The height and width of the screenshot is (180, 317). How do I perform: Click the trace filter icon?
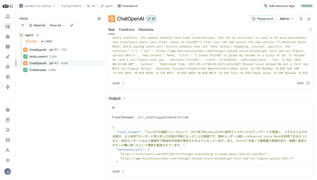tap(23, 25)
